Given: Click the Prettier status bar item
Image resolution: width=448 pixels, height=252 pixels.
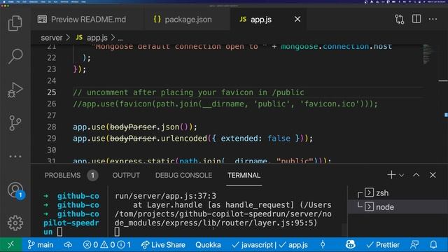Looking at the screenshot, I should [x=383, y=244].
